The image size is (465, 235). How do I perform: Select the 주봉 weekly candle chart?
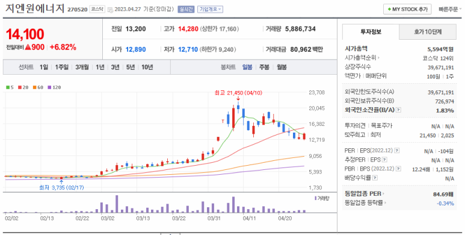[264, 67]
